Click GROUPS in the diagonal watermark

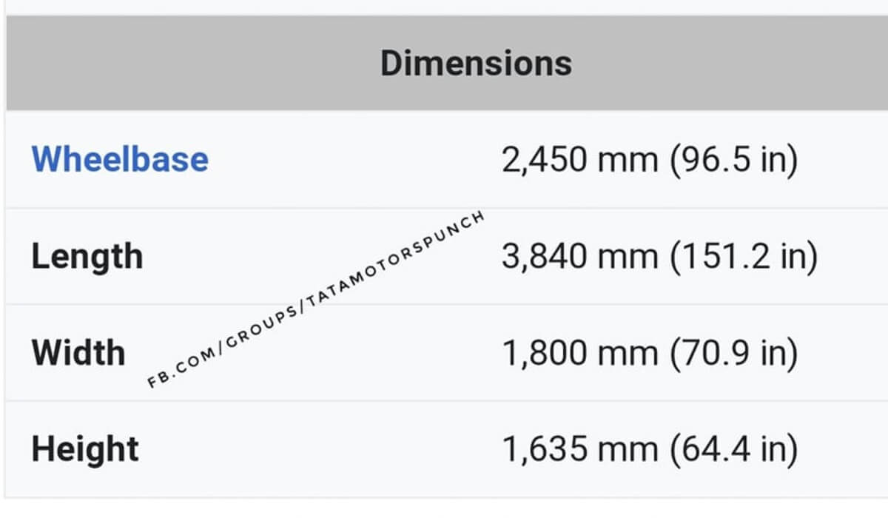point(254,328)
